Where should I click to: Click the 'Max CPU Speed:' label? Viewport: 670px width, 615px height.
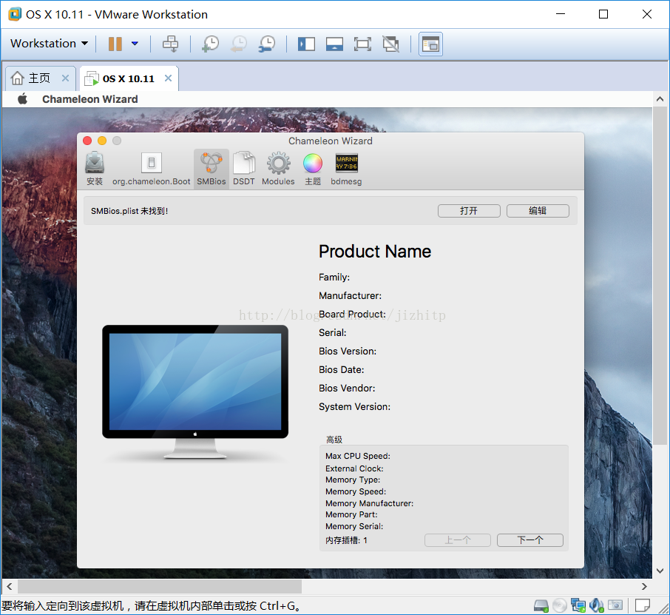pos(358,456)
